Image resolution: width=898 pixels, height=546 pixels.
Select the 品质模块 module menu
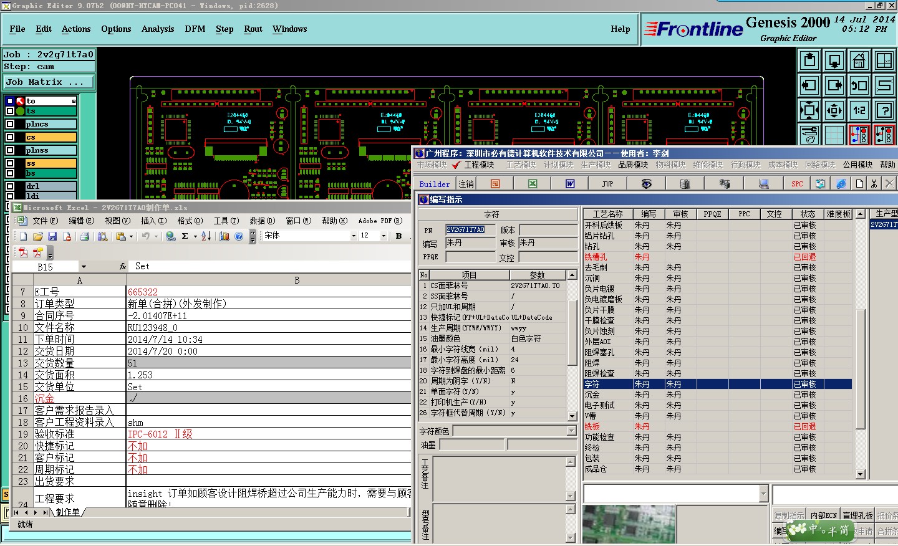pyautogui.click(x=633, y=165)
